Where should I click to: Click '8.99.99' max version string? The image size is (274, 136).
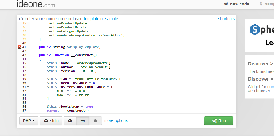82,95
